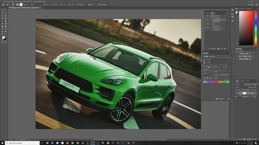Image resolution: width=259 pixels, height=145 pixels.
Task: Select the Brush tool in the toolbox
Action: pos(2,21)
